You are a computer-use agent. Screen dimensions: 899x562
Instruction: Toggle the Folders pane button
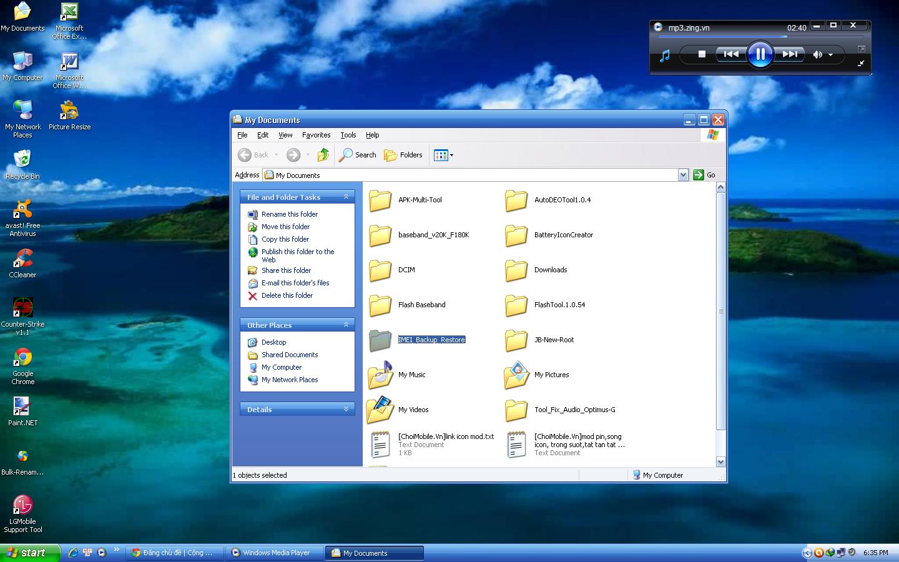[403, 155]
